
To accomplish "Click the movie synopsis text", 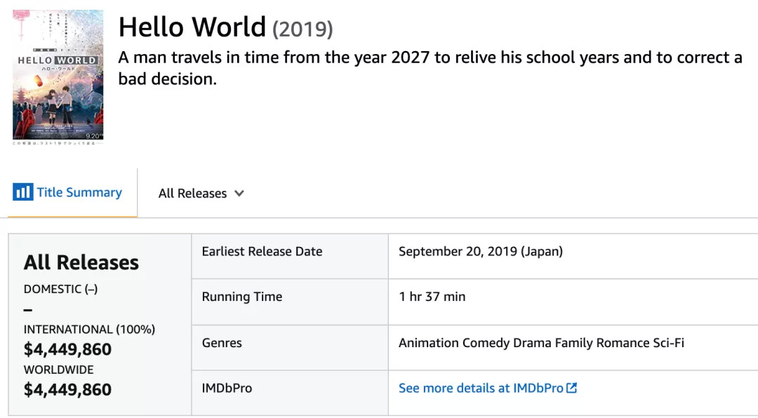I will tap(430, 68).
